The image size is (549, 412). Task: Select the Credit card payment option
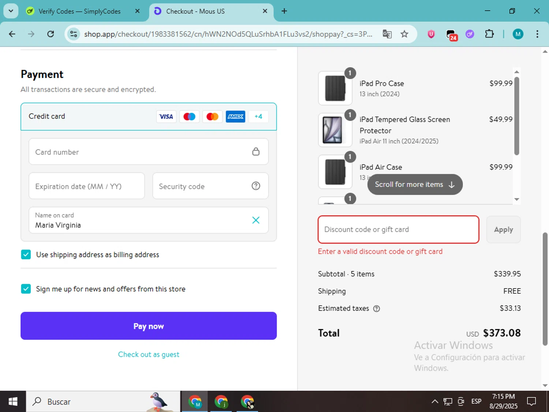149,116
